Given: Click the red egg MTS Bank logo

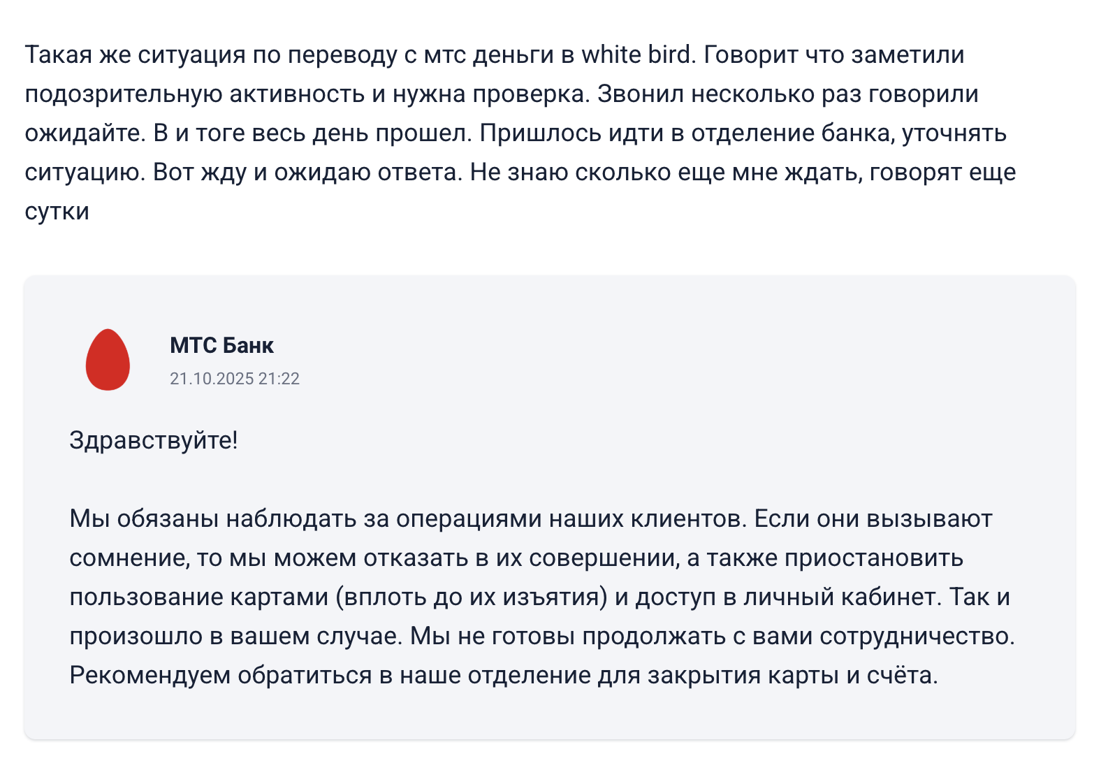Looking at the screenshot, I should [x=108, y=360].
